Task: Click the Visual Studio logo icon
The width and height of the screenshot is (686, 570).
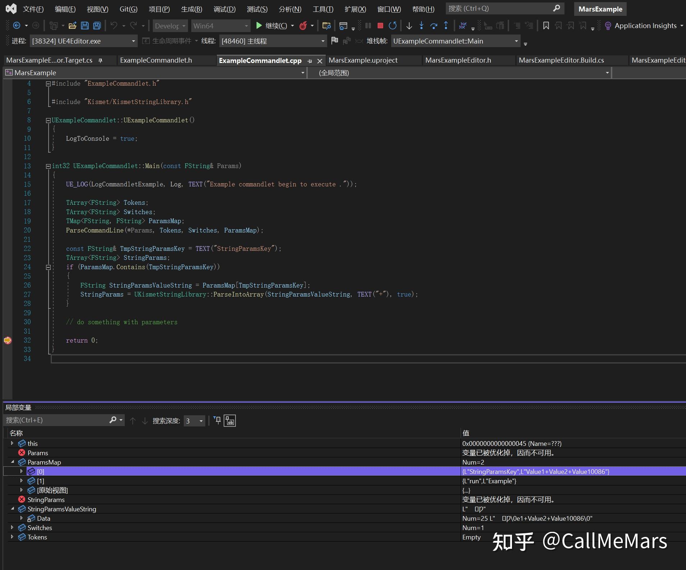Action: [x=11, y=9]
